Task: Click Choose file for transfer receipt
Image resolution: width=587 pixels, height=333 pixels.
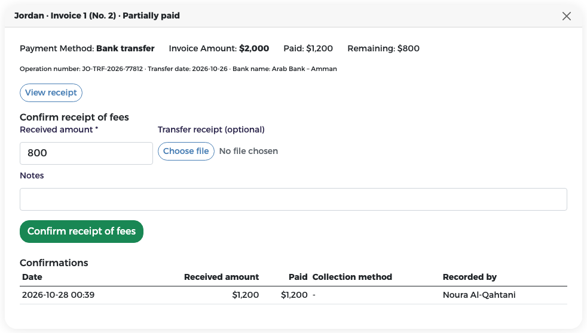Action: pos(186,152)
